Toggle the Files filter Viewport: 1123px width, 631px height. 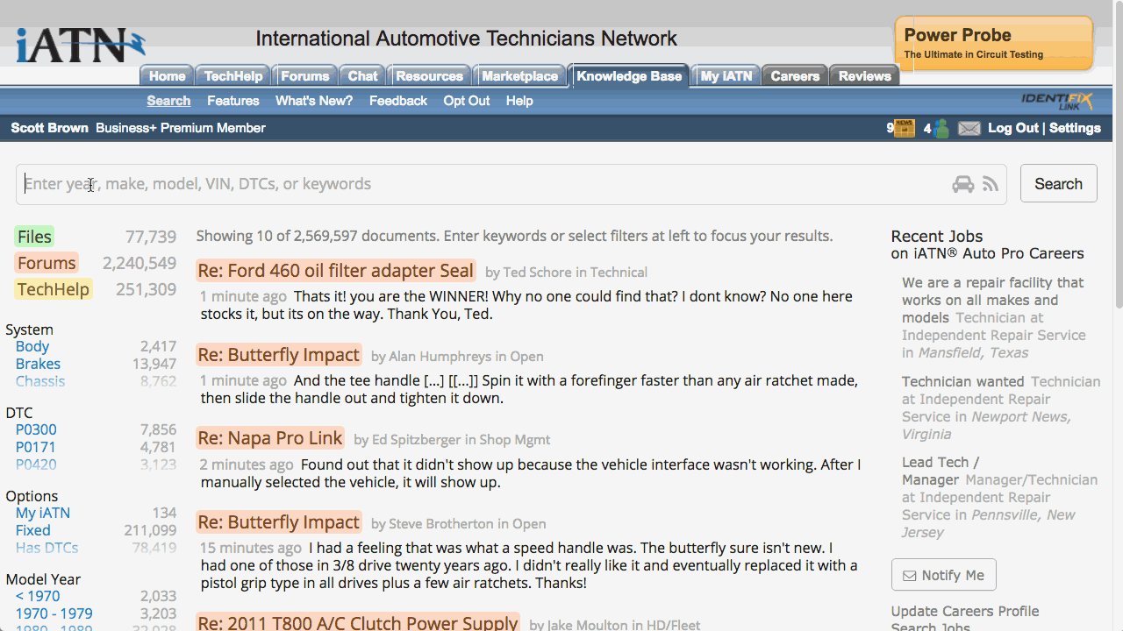pos(35,237)
